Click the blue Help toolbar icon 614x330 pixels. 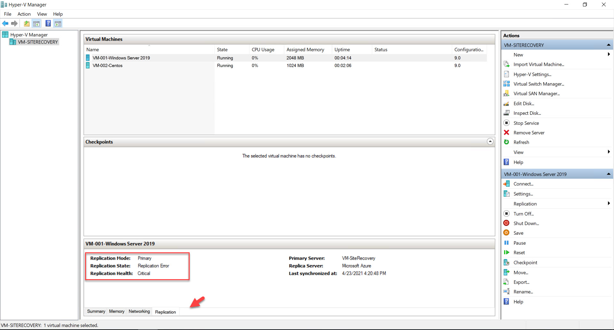[48, 23]
